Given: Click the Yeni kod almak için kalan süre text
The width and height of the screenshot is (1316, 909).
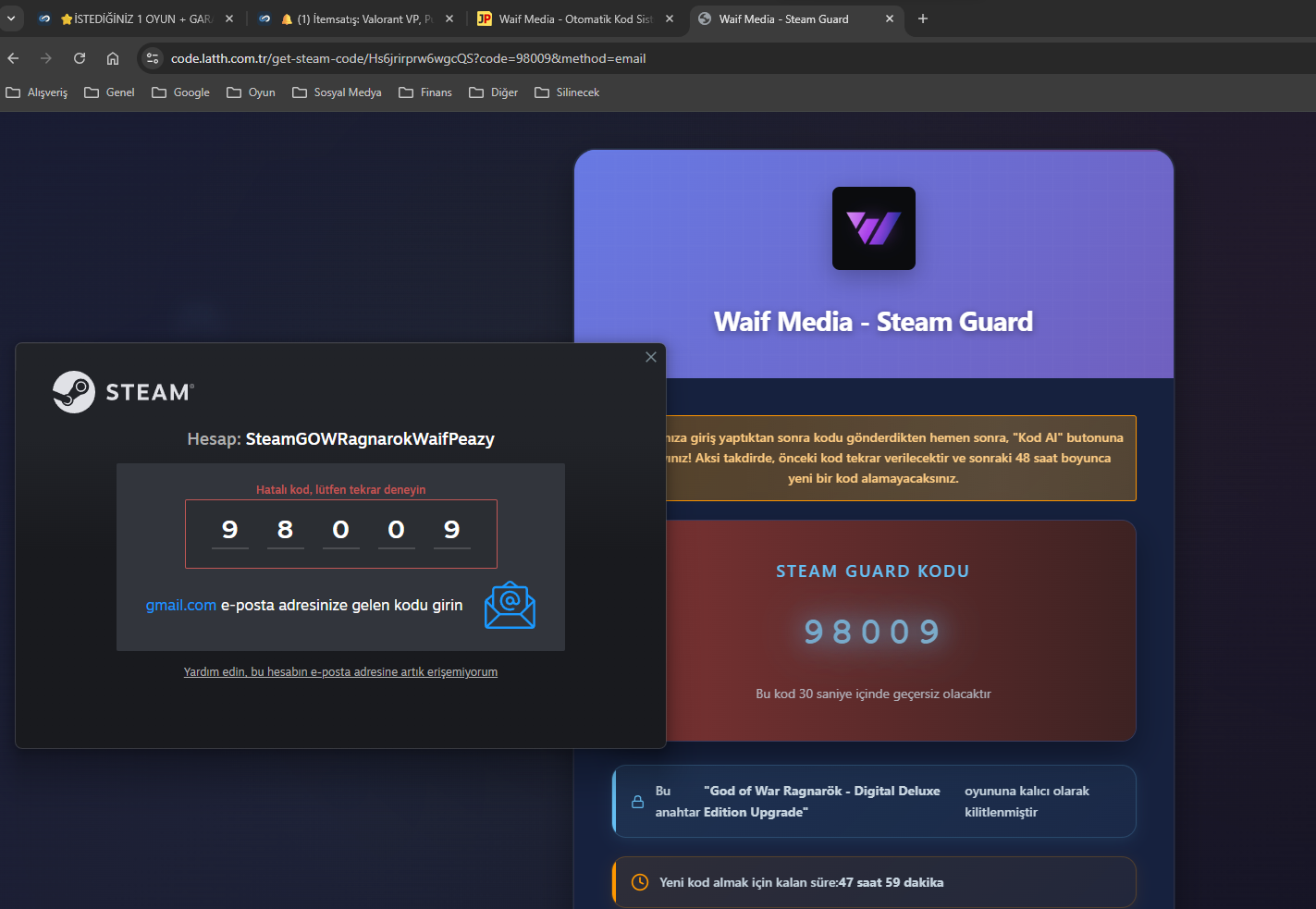Looking at the screenshot, I should (802, 882).
